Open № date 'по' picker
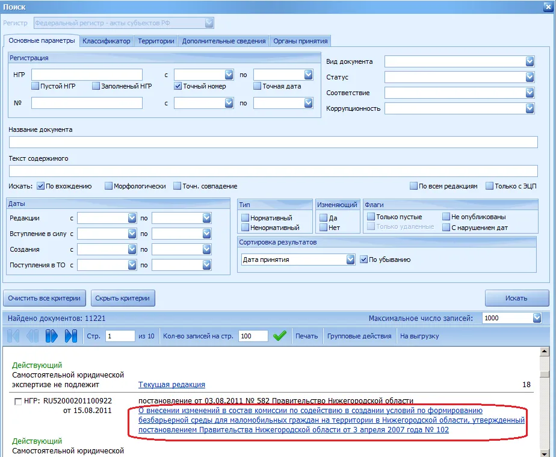 coord(308,103)
